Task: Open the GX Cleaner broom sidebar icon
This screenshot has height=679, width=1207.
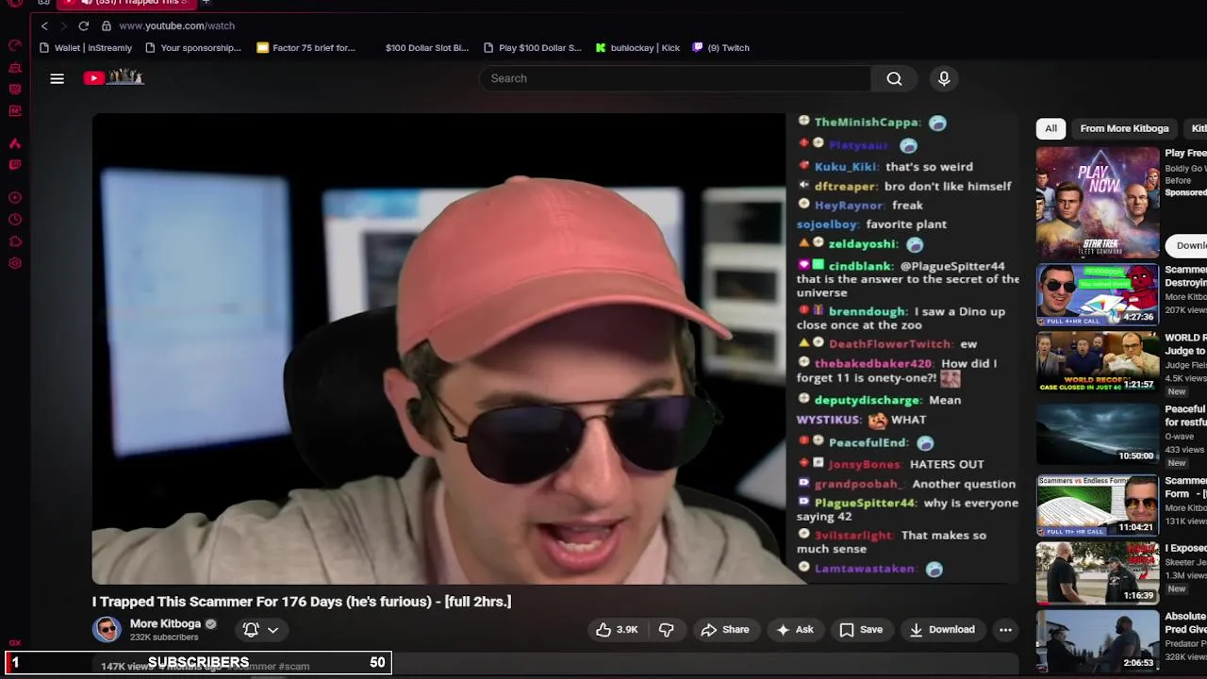Action: (x=15, y=68)
